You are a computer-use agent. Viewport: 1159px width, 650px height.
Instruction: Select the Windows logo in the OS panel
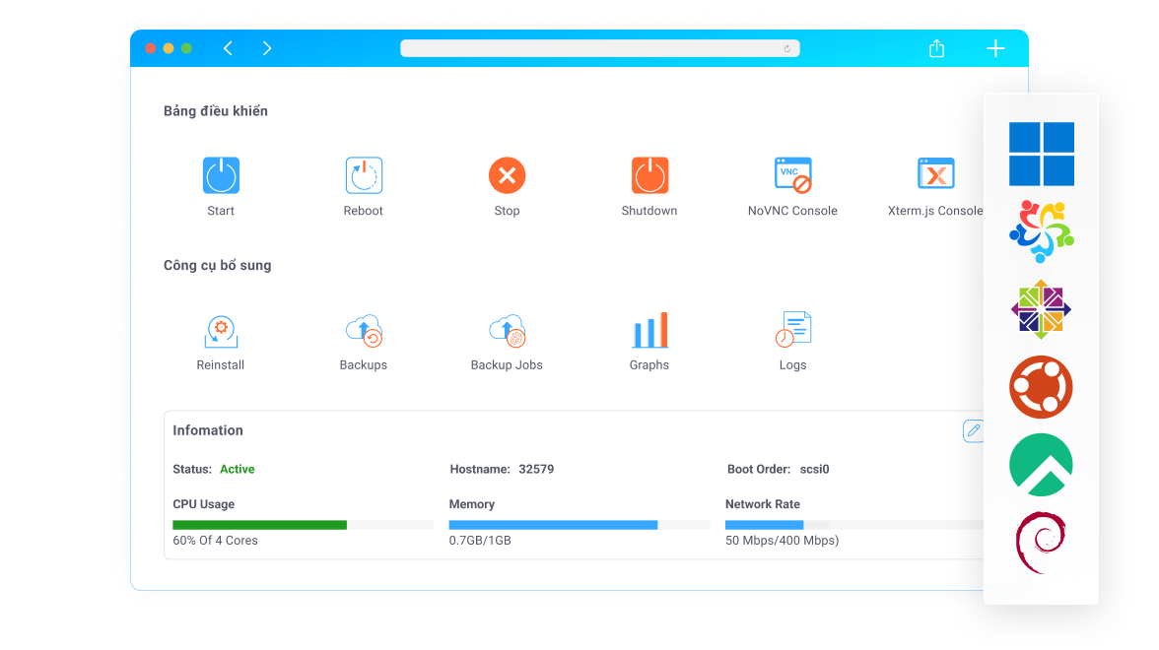pyautogui.click(x=1041, y=154)
